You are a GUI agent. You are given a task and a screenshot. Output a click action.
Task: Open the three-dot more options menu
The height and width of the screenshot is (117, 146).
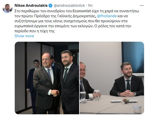coord(142,6)
